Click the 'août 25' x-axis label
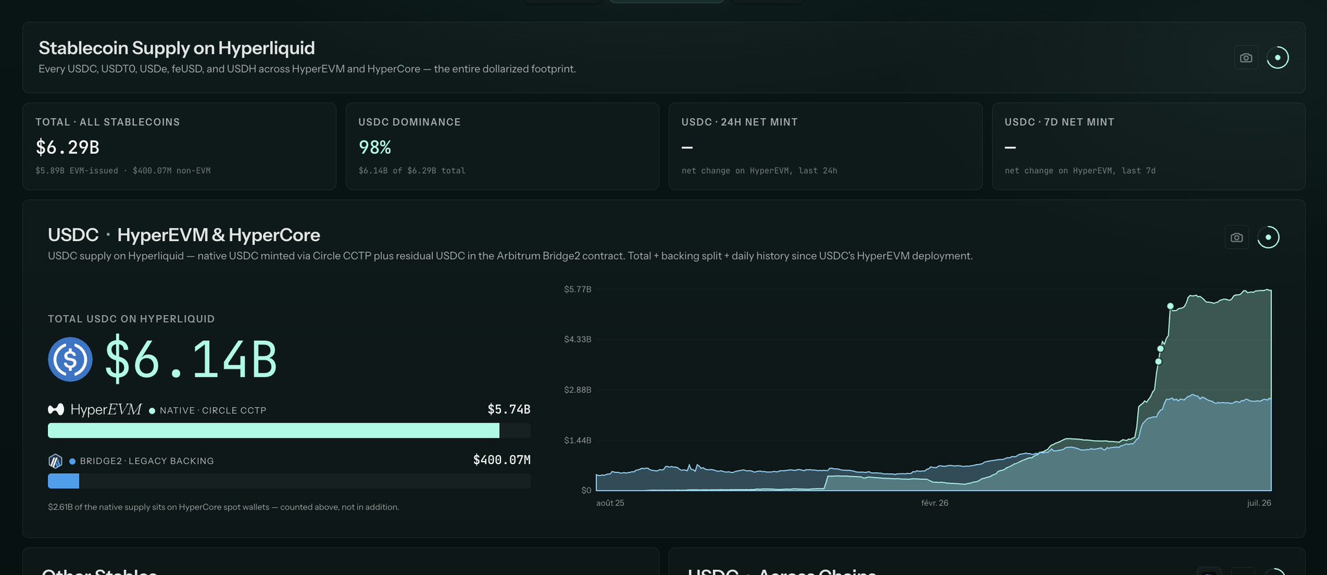Image resolution: width=1327 pixels, height=575 pixels. pos(610,503)
